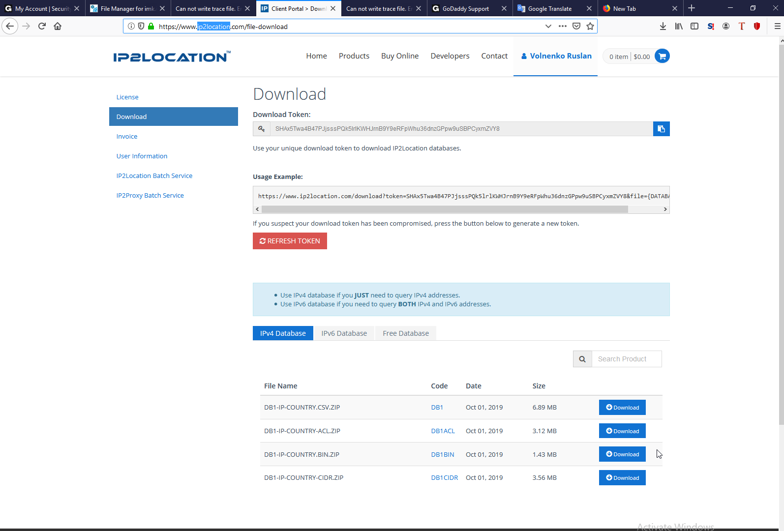Reload the current page

[42, 26]
